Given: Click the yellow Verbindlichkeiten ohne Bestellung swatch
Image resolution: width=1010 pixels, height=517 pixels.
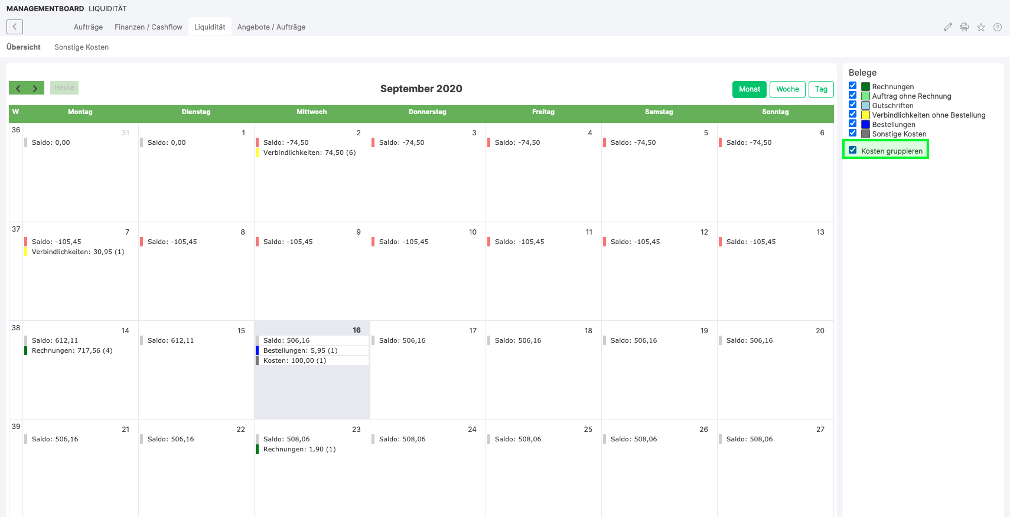Looking at the screenshot, I should (865, 115).
